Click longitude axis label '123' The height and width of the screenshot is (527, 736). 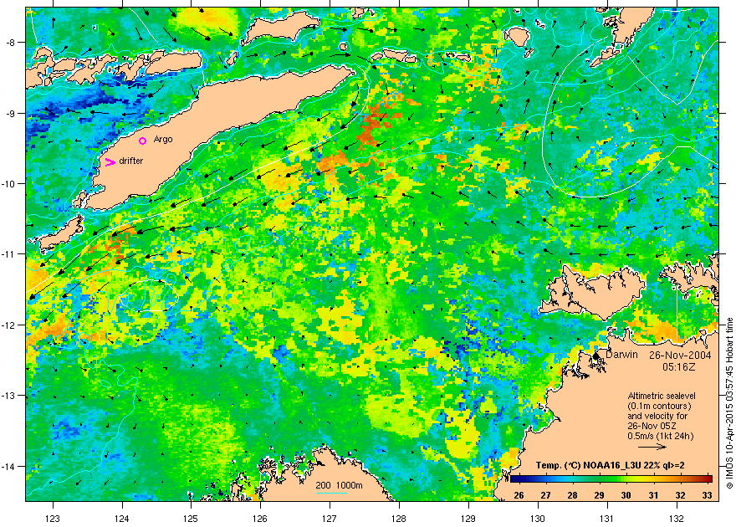pyautogui.click(x=53, y=519)
